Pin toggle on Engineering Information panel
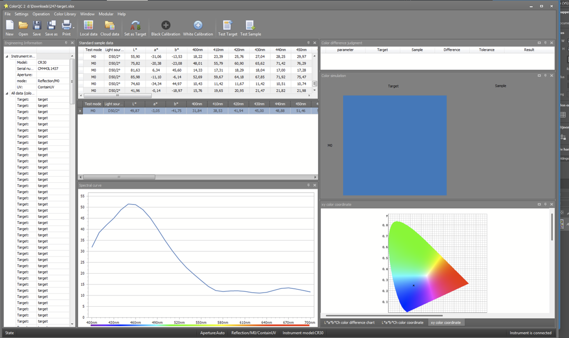 66,43
